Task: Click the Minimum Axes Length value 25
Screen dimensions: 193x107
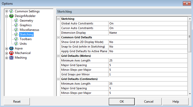Action: click(148, 60)
